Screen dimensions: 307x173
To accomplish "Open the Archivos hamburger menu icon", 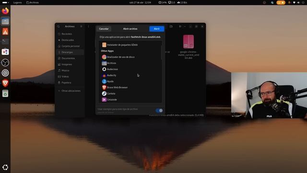I will pyautogui.click(x=81, y=26).
